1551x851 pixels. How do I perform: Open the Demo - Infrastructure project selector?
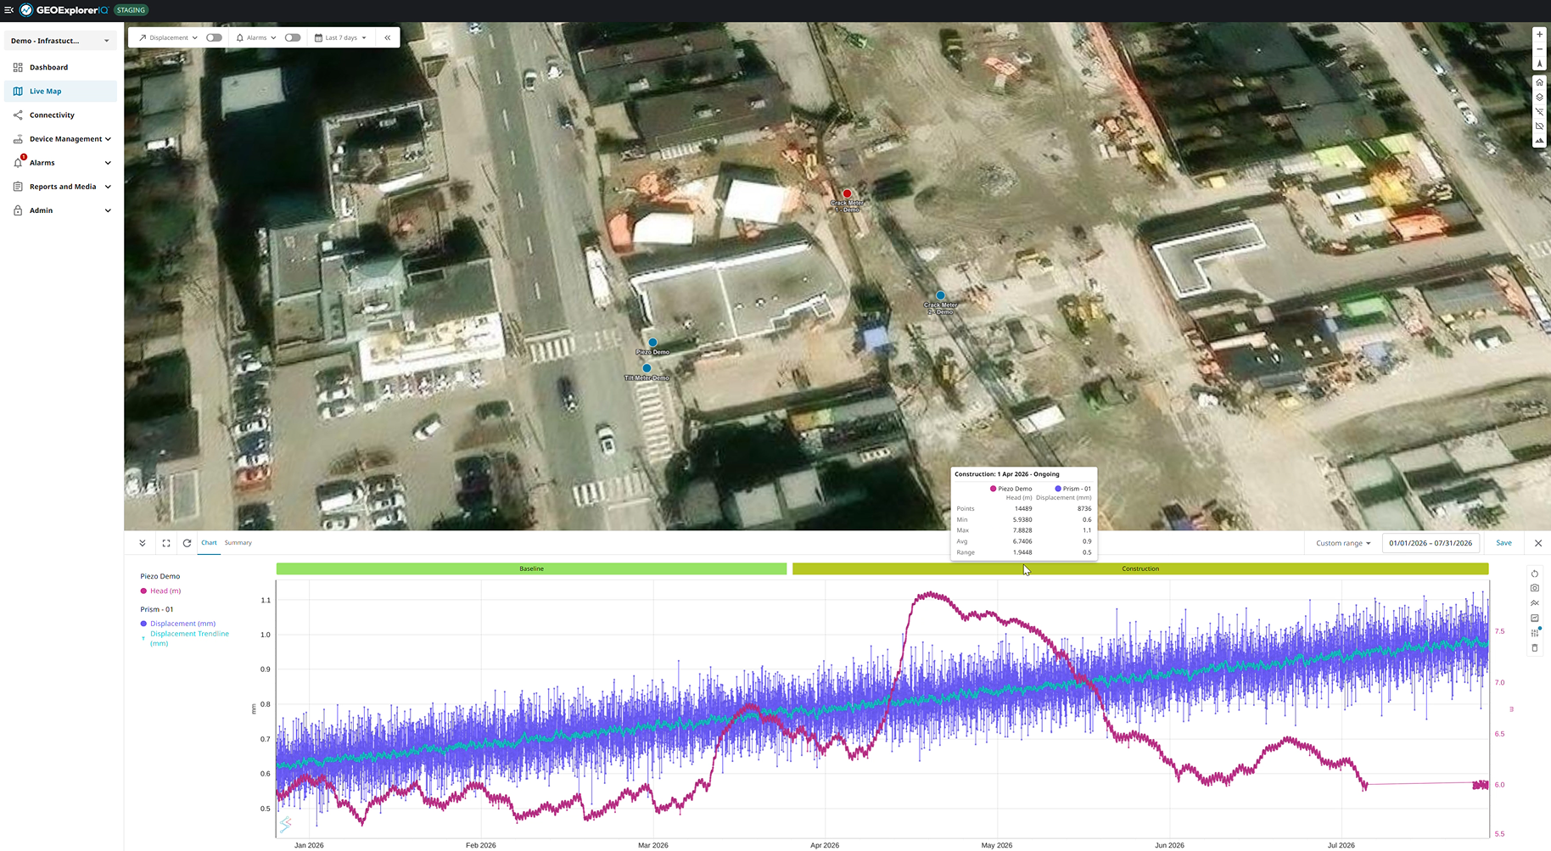pyautogui.click(x=60, y=41)
